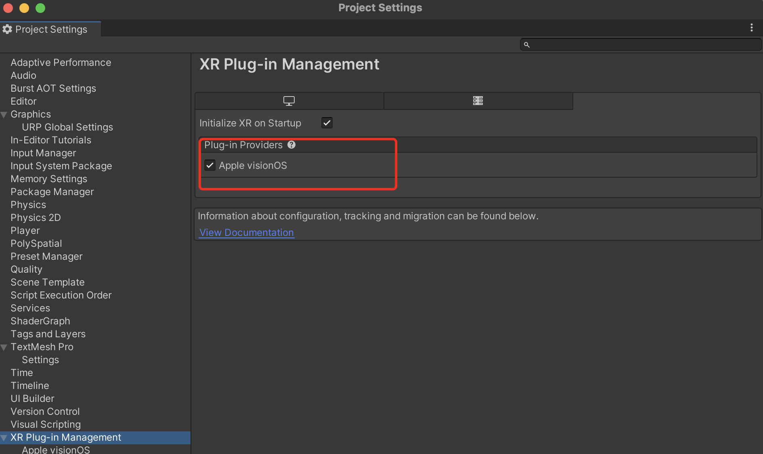Open Version Control settings
This screenshot has height=454, width=763.
click(x=45, y=412)
